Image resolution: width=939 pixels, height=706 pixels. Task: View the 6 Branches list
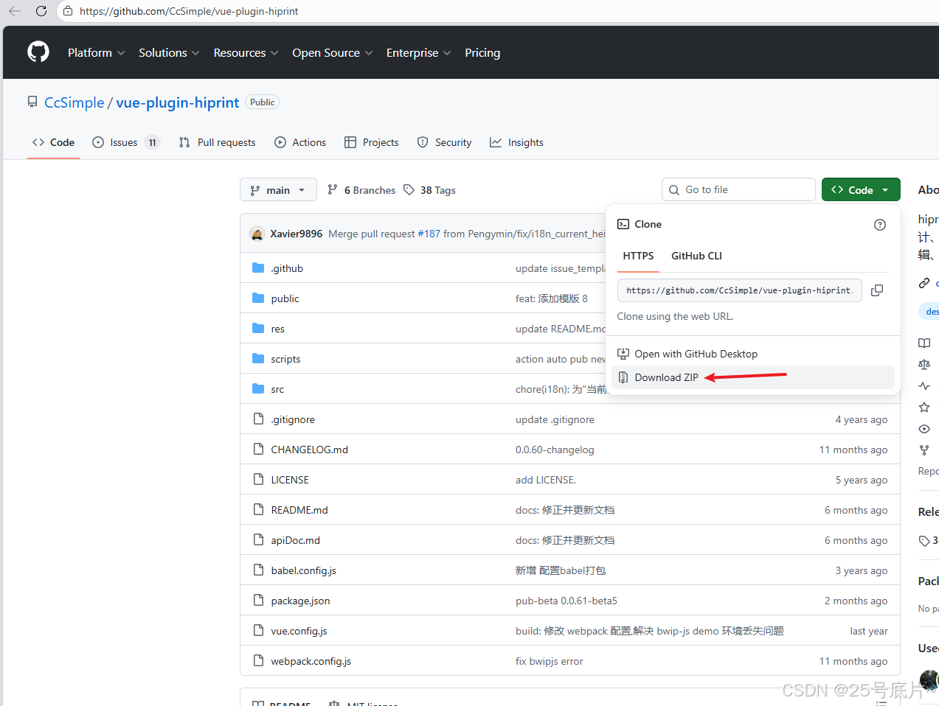361,190
